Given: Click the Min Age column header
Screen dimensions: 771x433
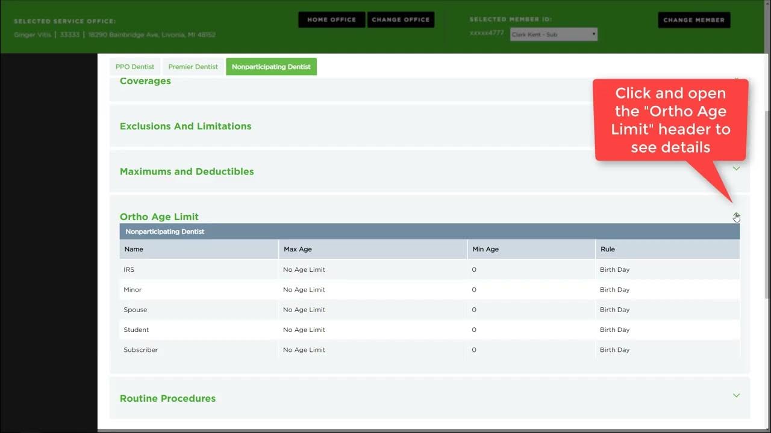Looking at the screenshot, I should click(531, 249).
